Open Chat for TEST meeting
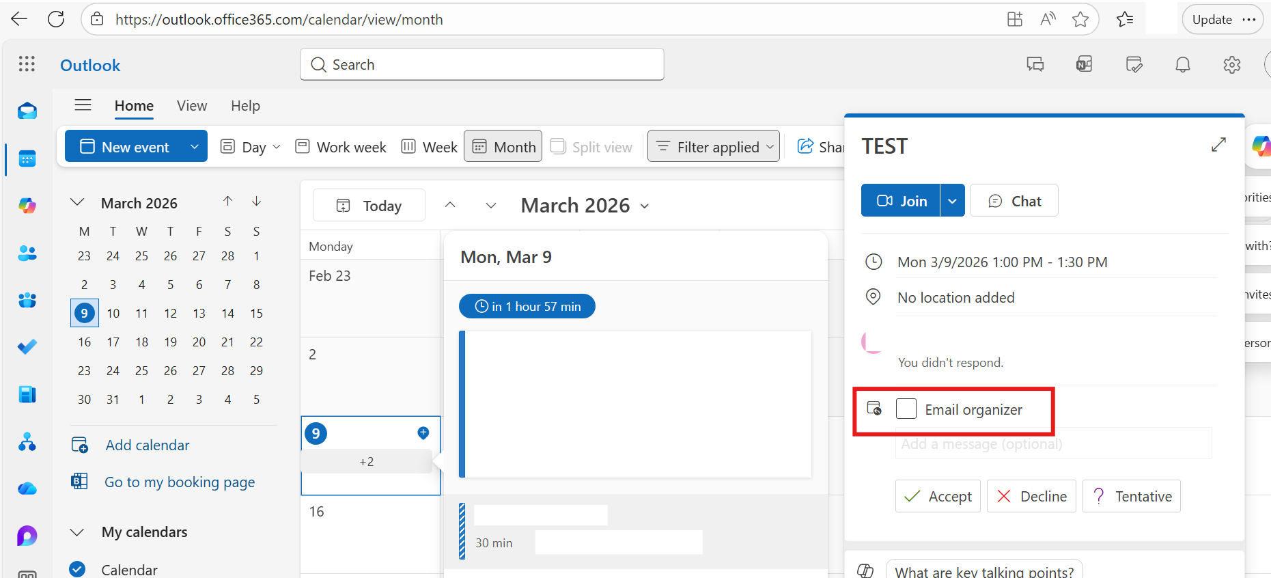1271x578 pixels. [x=1014, y=200]
